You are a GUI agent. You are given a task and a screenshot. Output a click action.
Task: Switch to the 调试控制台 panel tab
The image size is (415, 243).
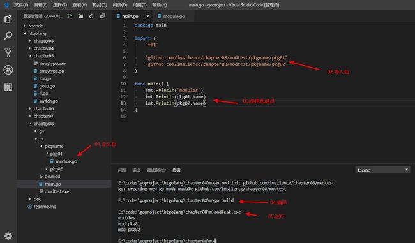click(x=156, y=170)
